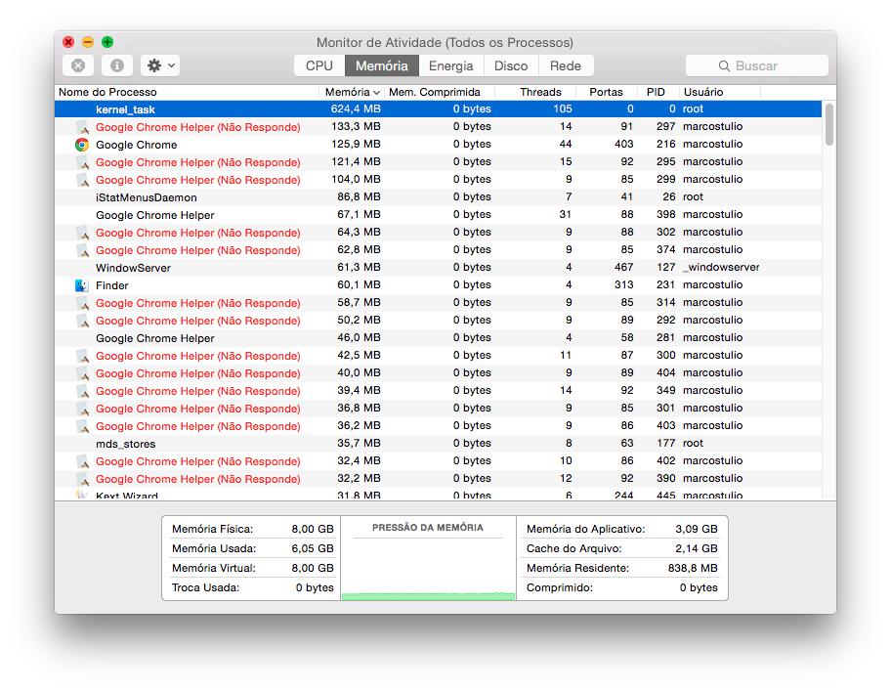This screenshot has height=692, width=891.
Task: Click the icon of Chrome Helper with PID 374
Action: click(83, 250)
